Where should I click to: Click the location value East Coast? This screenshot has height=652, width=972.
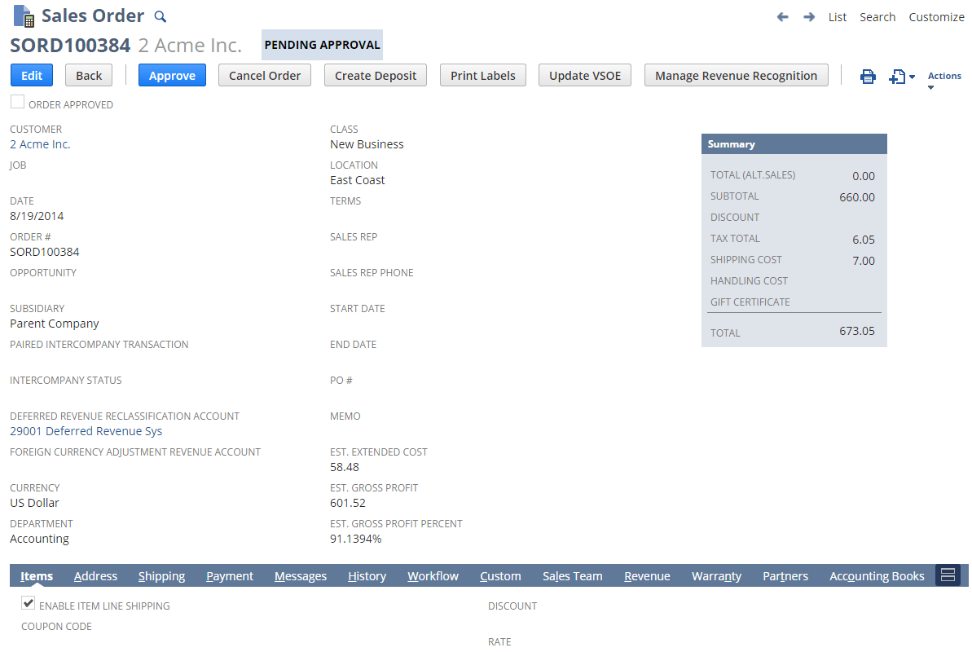(x=357, y=180)
